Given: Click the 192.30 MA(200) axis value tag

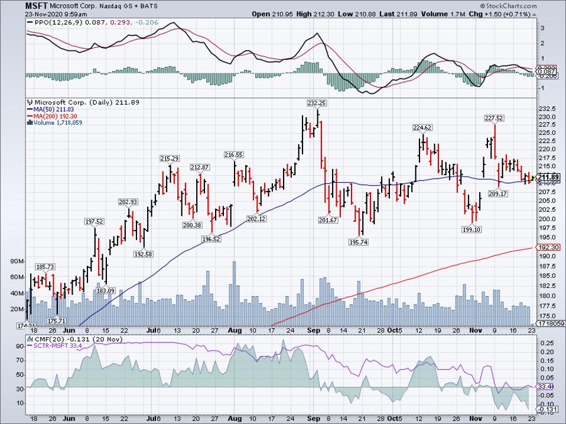Looking at the screenshot, I should point(549,247).
